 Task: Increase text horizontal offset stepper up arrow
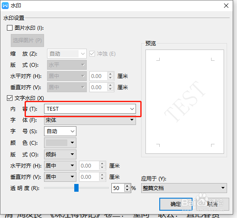pos(102,164)
